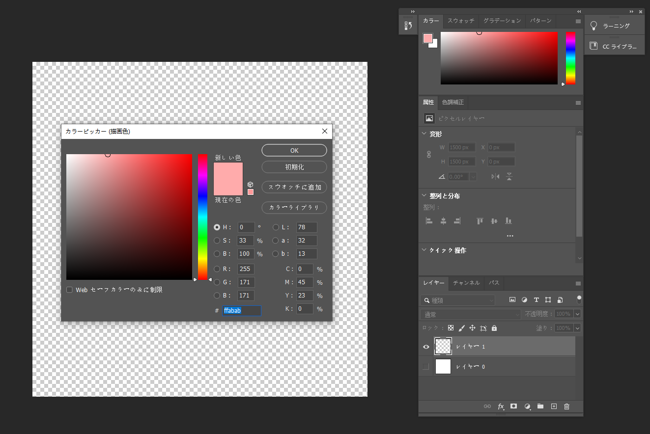This screenshot has width=650, height=434.
Task: Switch to the パス tab
Action: (494, 283)
